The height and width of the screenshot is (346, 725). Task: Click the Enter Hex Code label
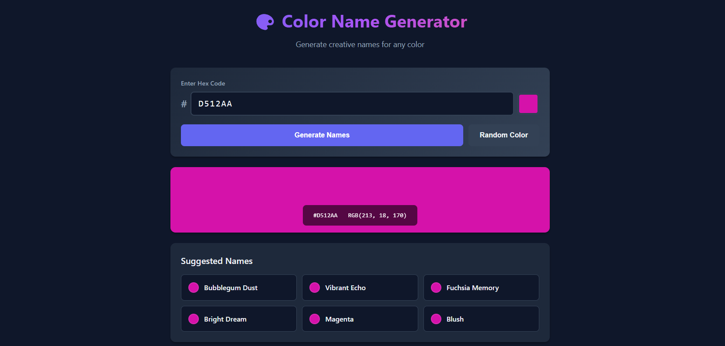(x=203, y=83)
